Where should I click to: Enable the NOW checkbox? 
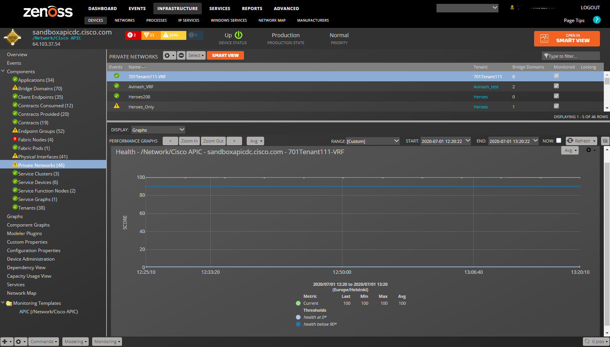point(558,141)
